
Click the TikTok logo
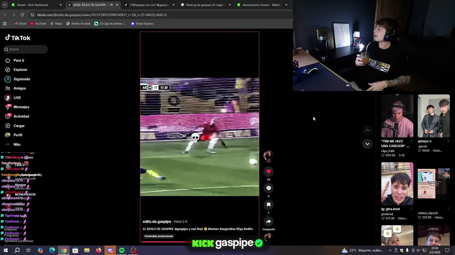click(x=18, y=38)
